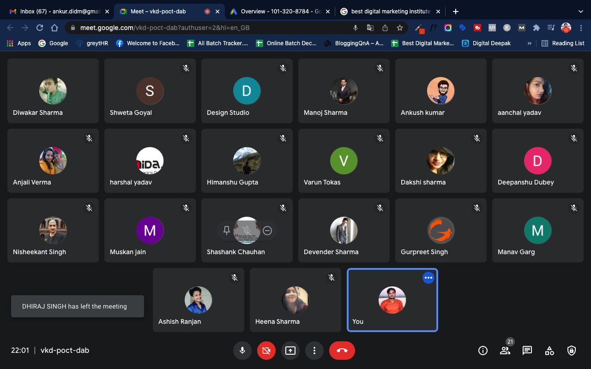Click Shweta Goyal participant tile
Image resolution: width=591 pixels, height=369 pixels.
click(150, 91)
